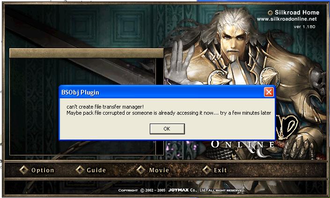
Task: Click the diamond icon beside Guide
Action: pos(80,170)
